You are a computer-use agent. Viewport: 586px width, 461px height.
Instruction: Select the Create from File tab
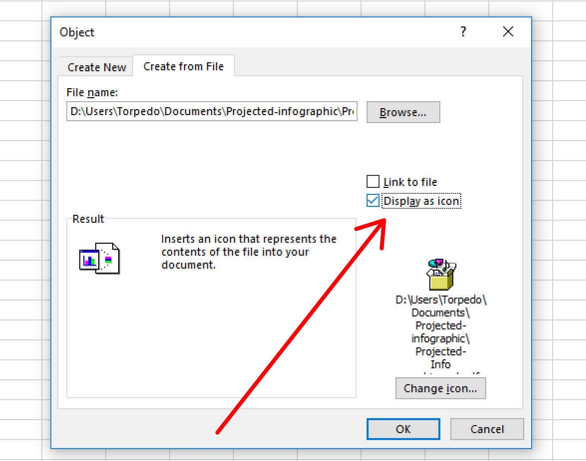(183, 65)
